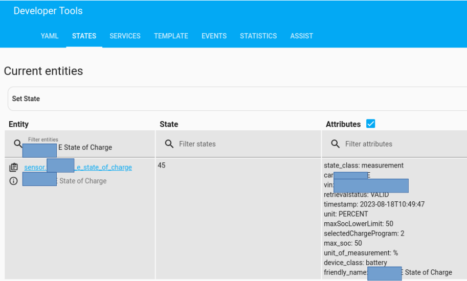The width and height of the screenshot is (467, 281).
Task: Click magnifier icon beside Filter states
Action: click(169, 144)
